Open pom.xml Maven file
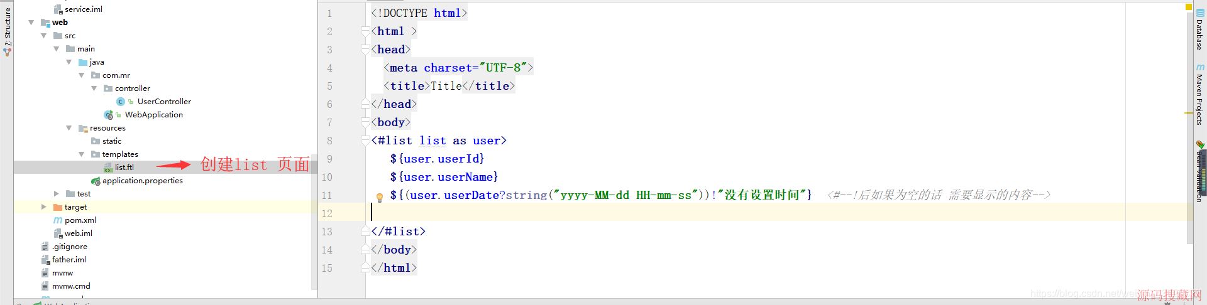The width and height of the screenshot is (1207, 305). (80, 220)
